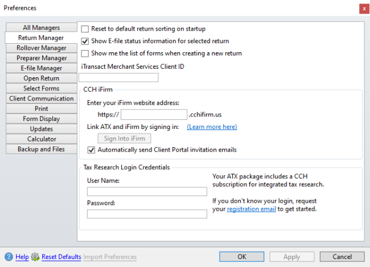The height and width of the screenshot is (267, 370).
Task: Open the Client Communication preferences tab
Action: pos(42,98)
